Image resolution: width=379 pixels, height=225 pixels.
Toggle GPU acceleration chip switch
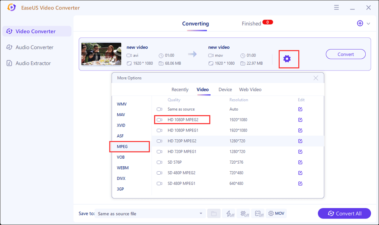tap(244, 214)
